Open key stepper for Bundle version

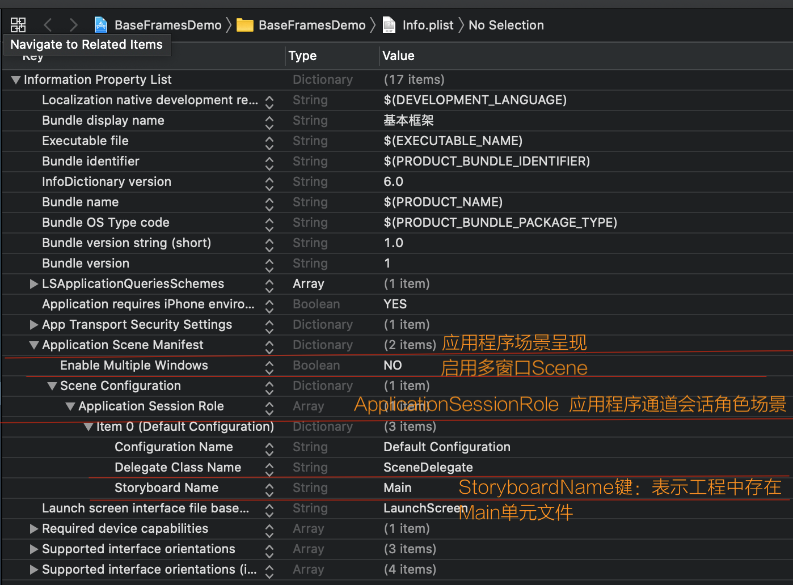(x=269, y=265)
